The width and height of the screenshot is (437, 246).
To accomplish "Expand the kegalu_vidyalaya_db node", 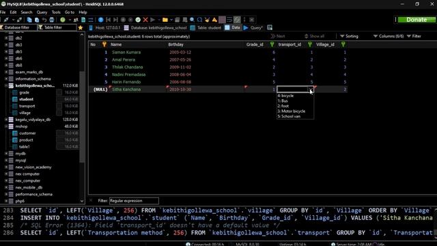I will (6, 120).
